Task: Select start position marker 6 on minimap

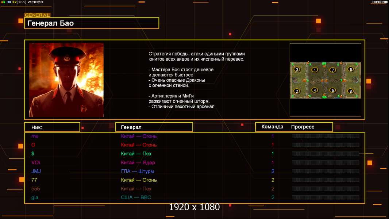Action: coord(351,69)
